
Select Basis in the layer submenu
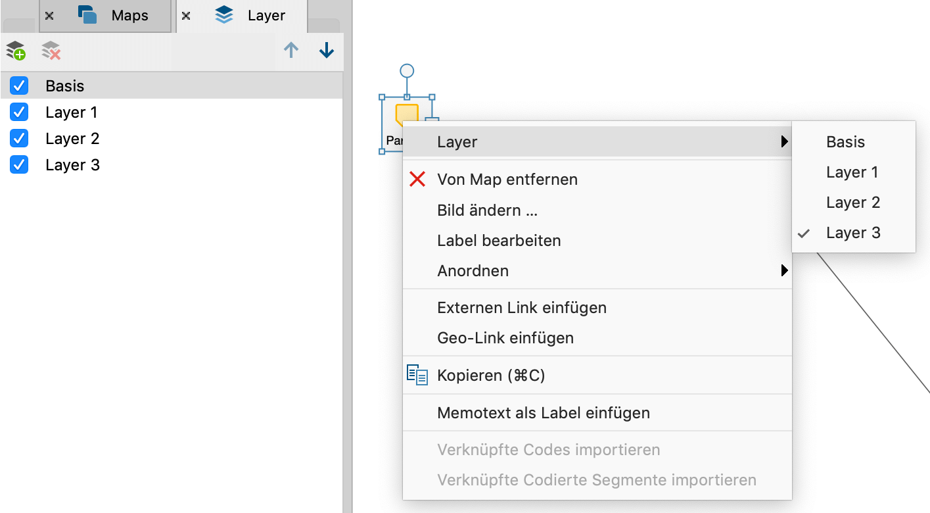pos(845,142)
